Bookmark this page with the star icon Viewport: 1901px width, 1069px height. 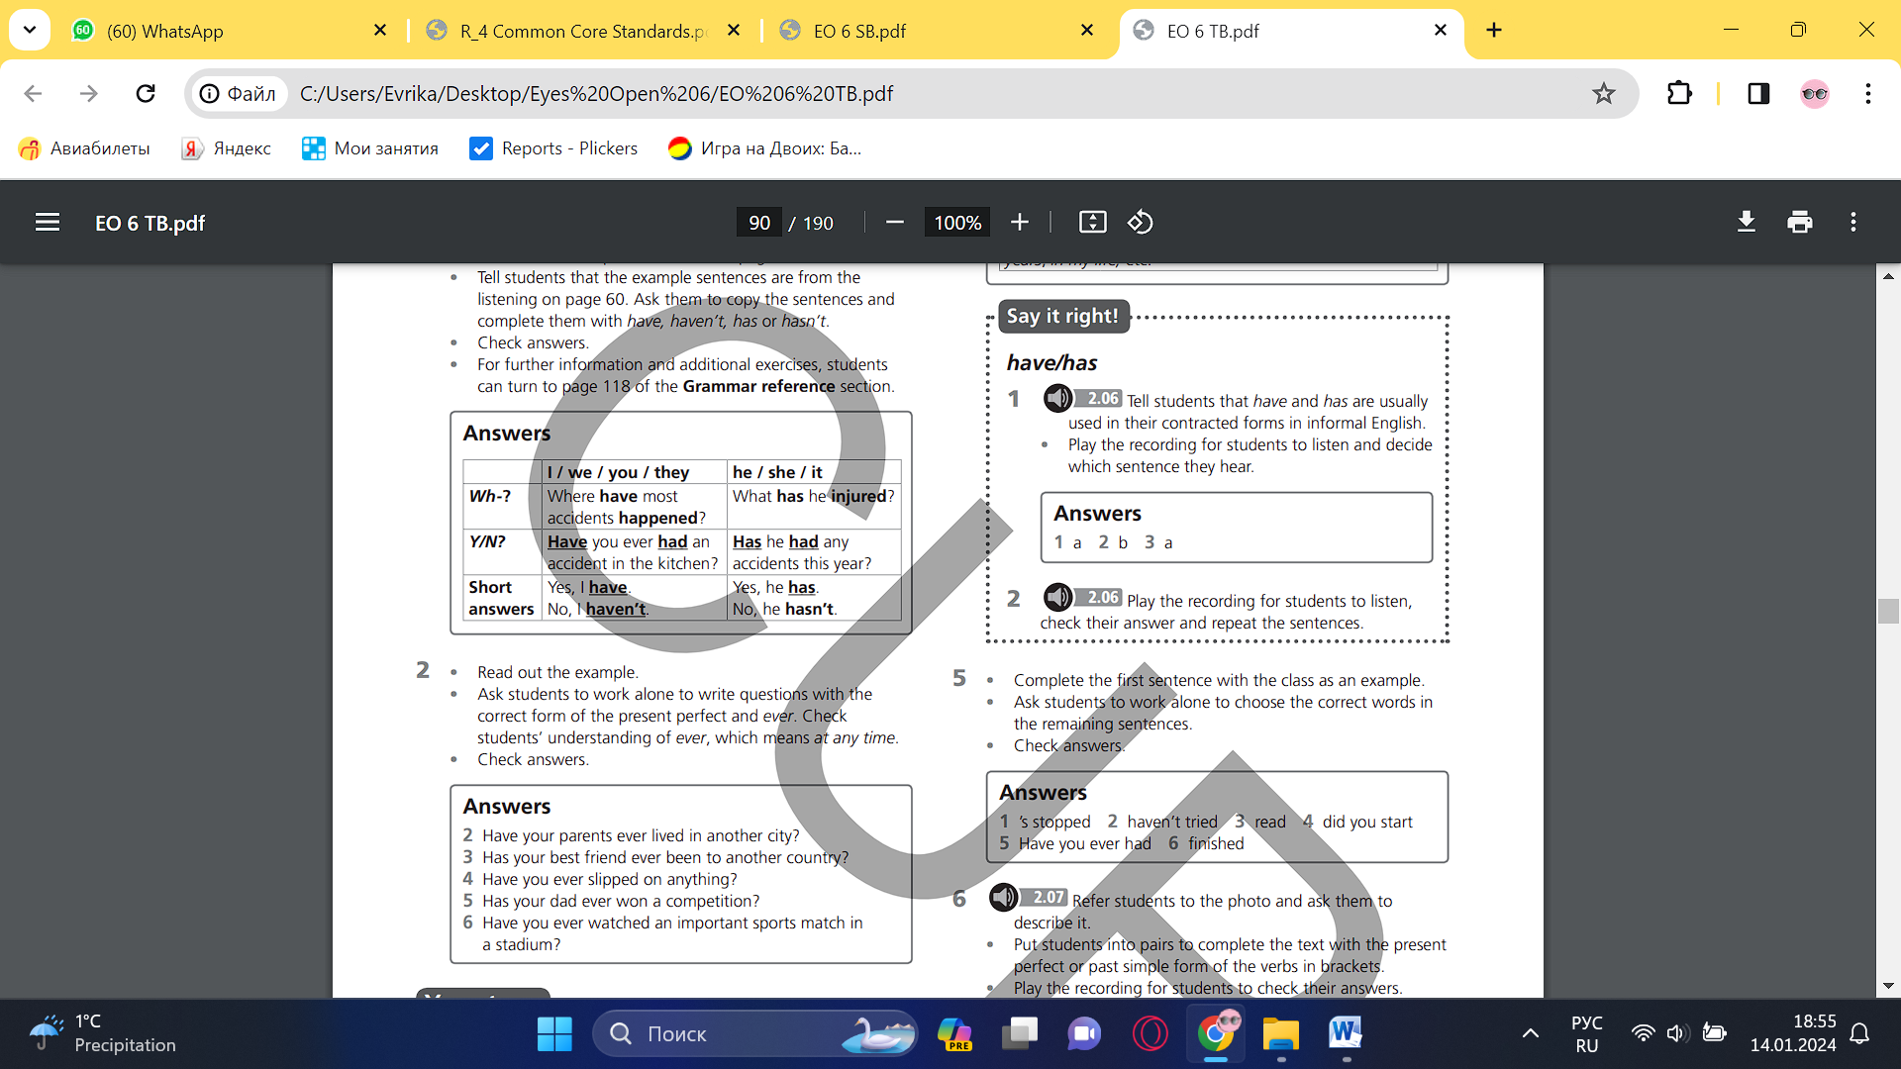1603,94
